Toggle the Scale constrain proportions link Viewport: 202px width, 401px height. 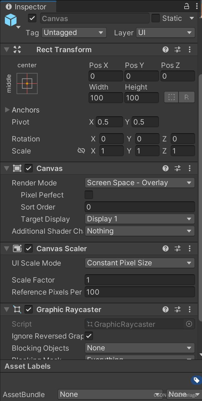point(81,151)
